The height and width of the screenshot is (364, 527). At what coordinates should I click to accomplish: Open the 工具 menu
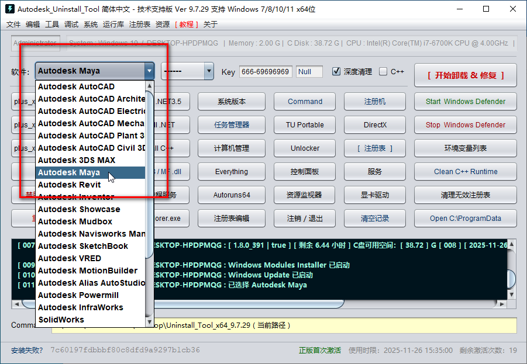tap(51, 24)
